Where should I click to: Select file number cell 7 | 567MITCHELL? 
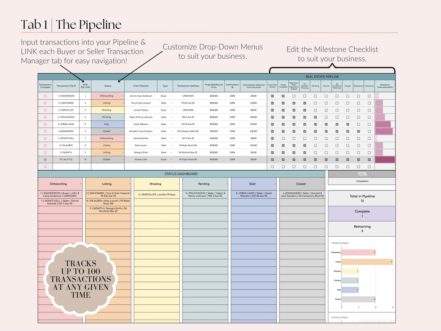66,138
